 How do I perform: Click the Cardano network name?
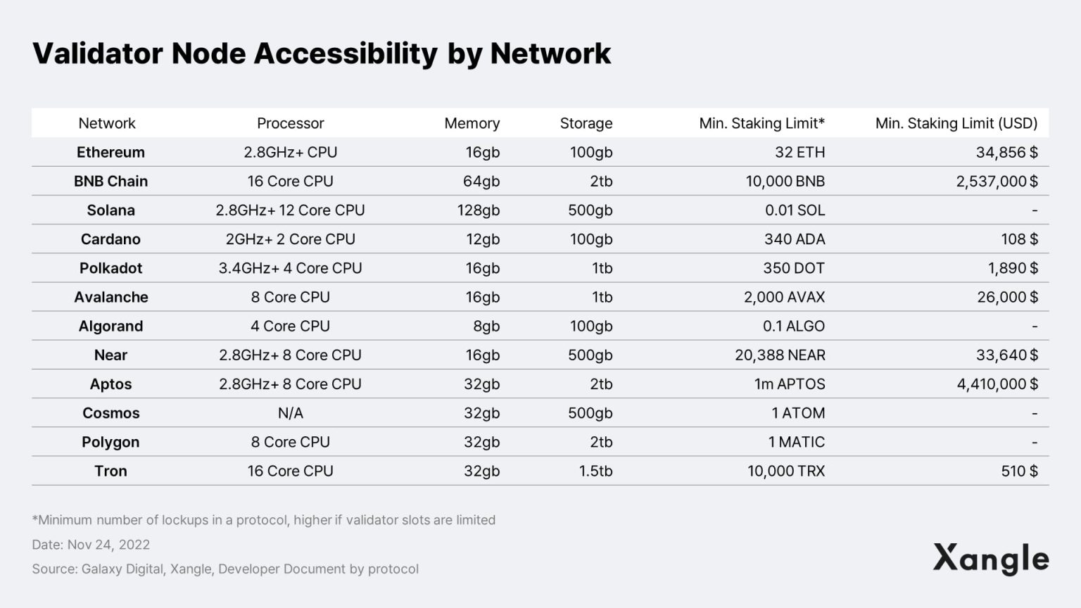[110, 239]
